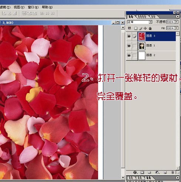The height and width of the screenshot is (182, 181).
Task: Delete layer using the trash icon
Action: click(172, 172)
